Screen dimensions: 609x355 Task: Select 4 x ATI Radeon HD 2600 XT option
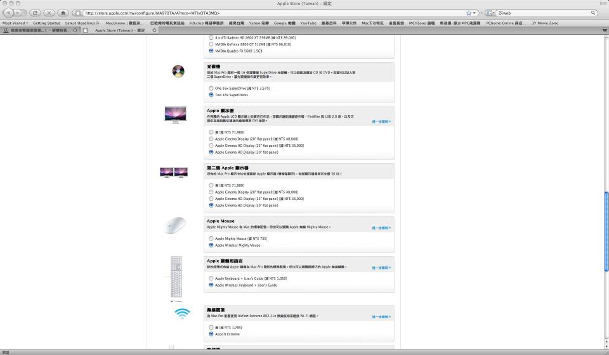coord(211,37)
